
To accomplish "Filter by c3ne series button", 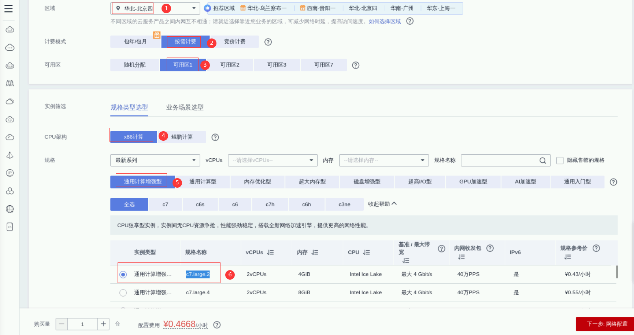I will (344, 205).
